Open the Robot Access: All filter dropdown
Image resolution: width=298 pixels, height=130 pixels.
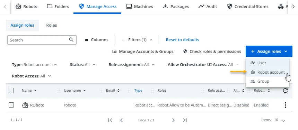32,76
